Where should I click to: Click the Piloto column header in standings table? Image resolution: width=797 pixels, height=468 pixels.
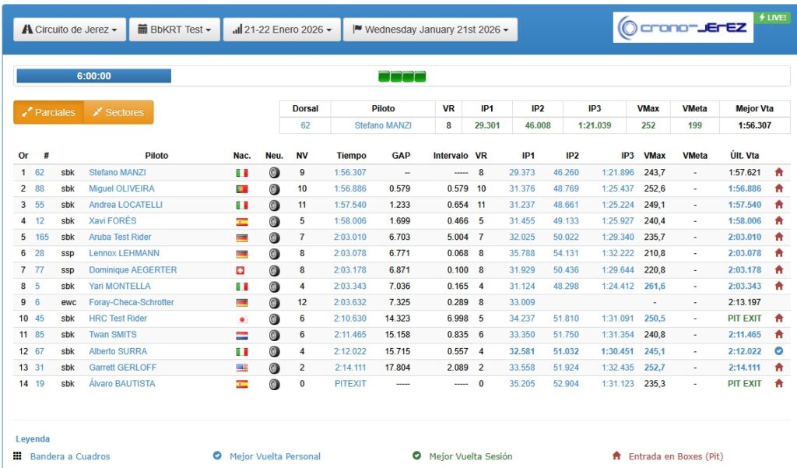click(156, 156)
